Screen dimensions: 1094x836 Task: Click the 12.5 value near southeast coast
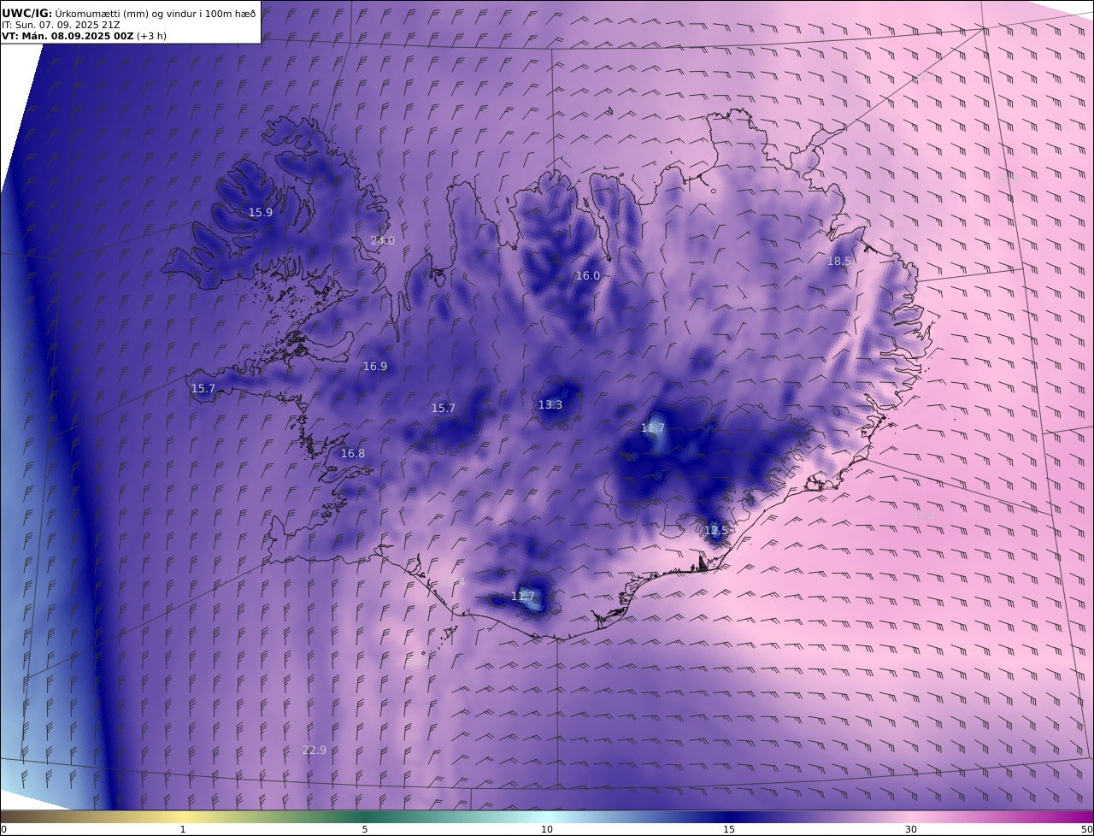(715, 530)
